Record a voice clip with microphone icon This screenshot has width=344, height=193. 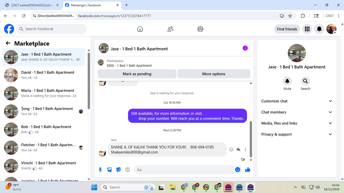[x=100, y=170]
